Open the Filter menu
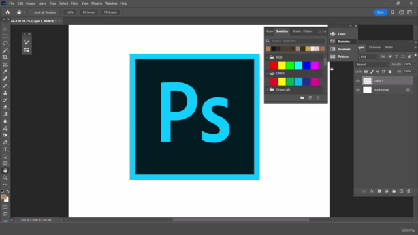 point(74,3)
